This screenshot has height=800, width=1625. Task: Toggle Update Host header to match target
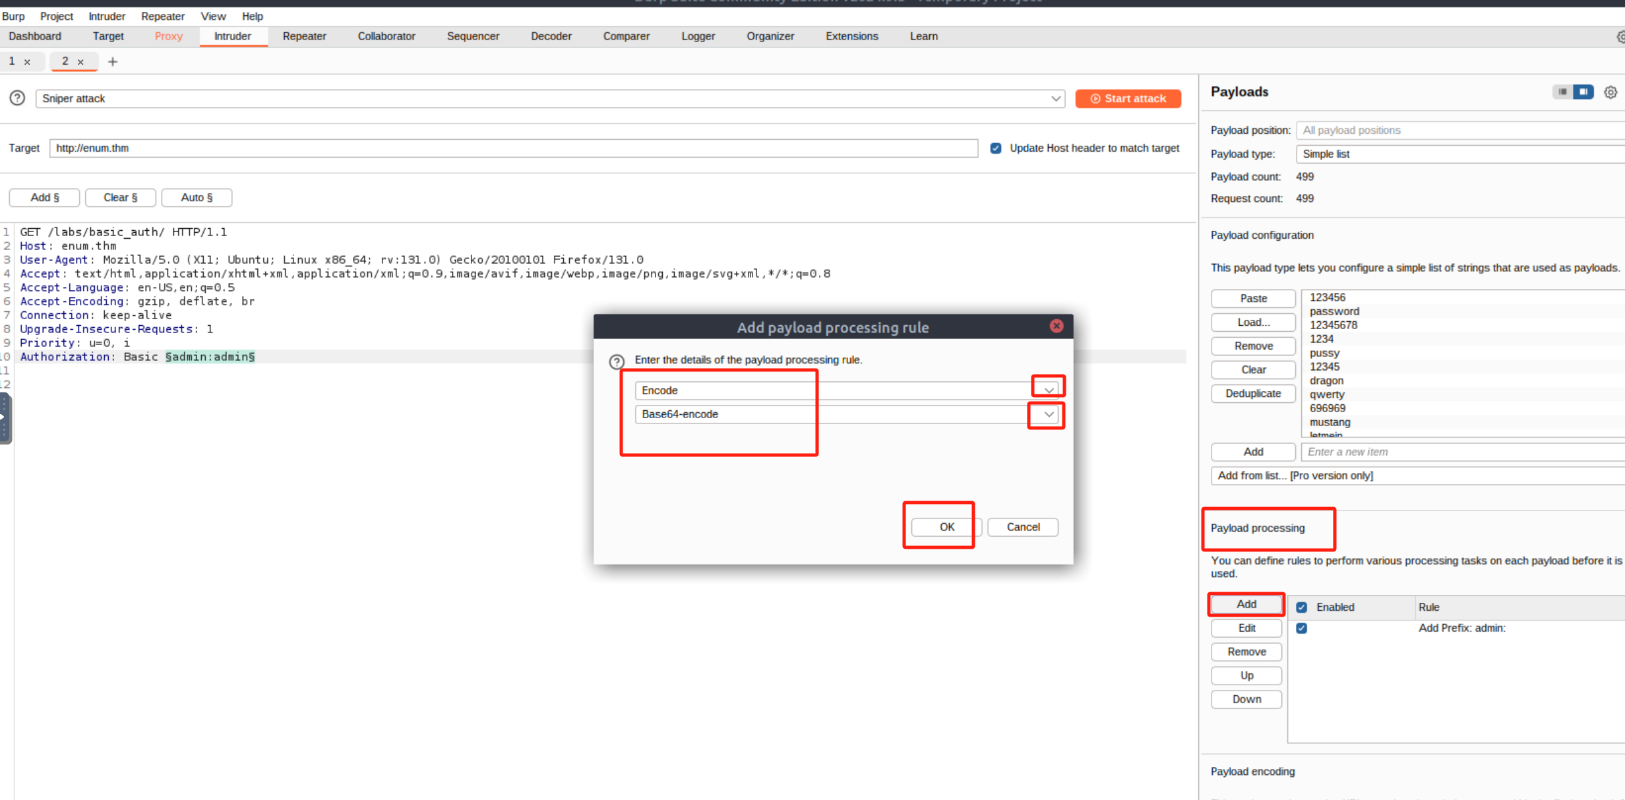click(x=995, y=148)
